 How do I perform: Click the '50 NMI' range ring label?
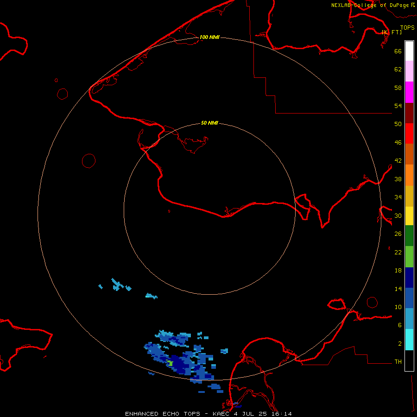click(x=209, y=123)
